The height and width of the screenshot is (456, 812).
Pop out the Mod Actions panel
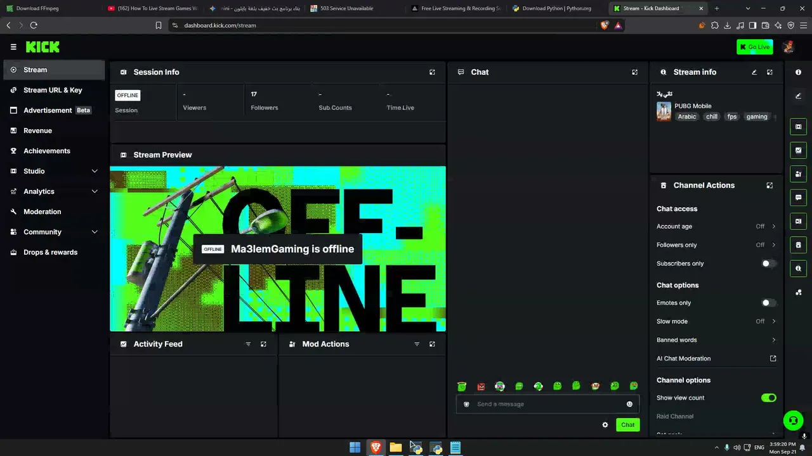pos(432,344)
